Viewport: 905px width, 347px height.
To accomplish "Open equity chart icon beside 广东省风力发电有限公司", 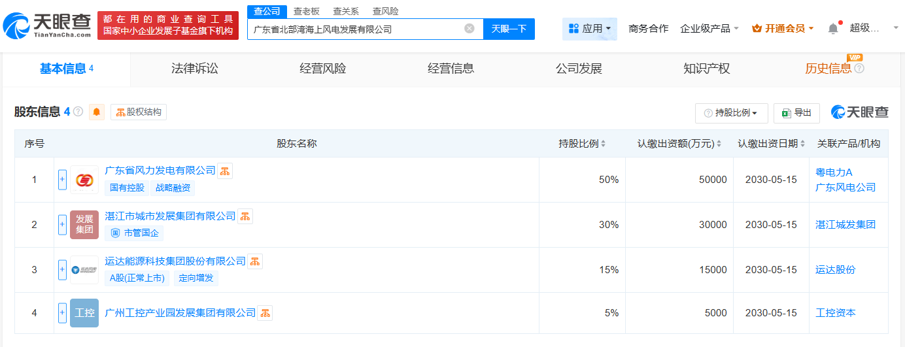I will point(225,171).
